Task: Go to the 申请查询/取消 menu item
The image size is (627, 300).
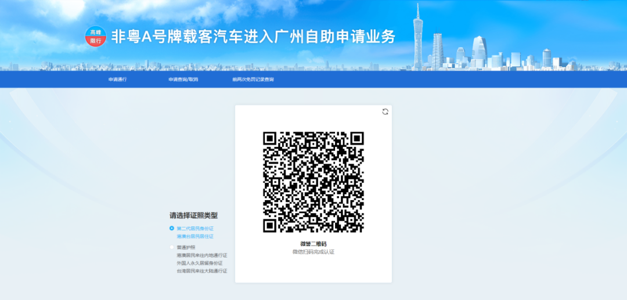Action: point(183,79)
